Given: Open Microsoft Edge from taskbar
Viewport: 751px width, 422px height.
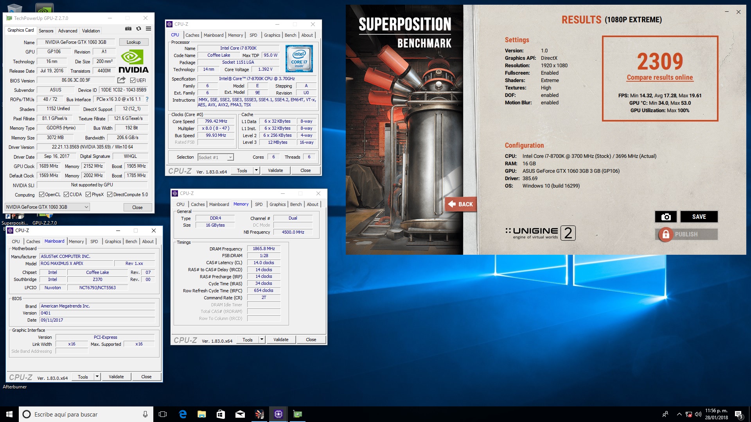Looking at the screenshot, I should pyautogui.click(x=182, y=414).
